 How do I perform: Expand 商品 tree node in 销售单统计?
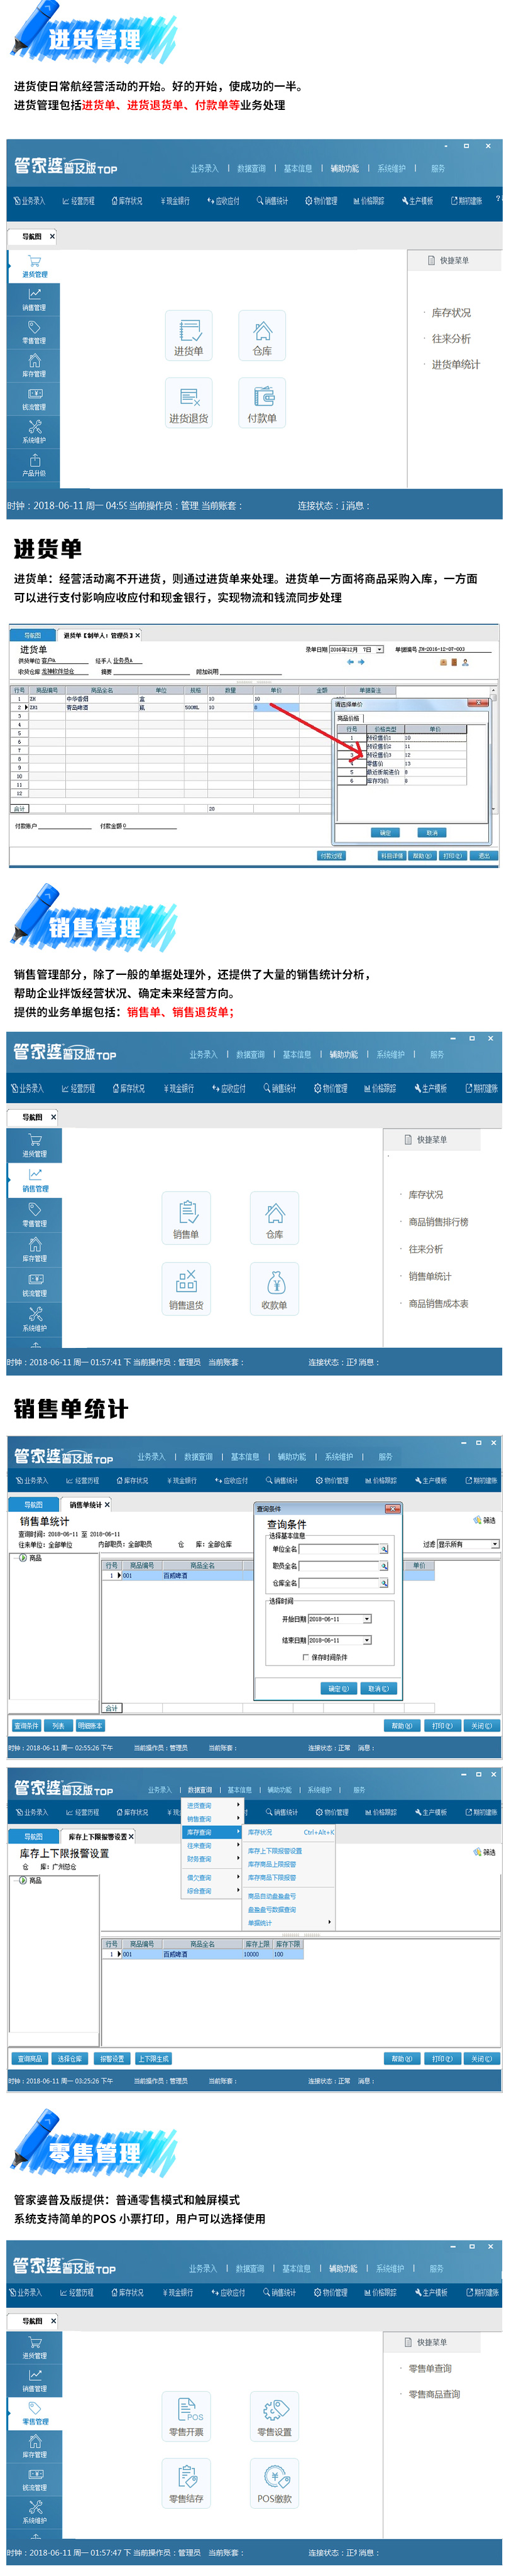pos(23,1558)
